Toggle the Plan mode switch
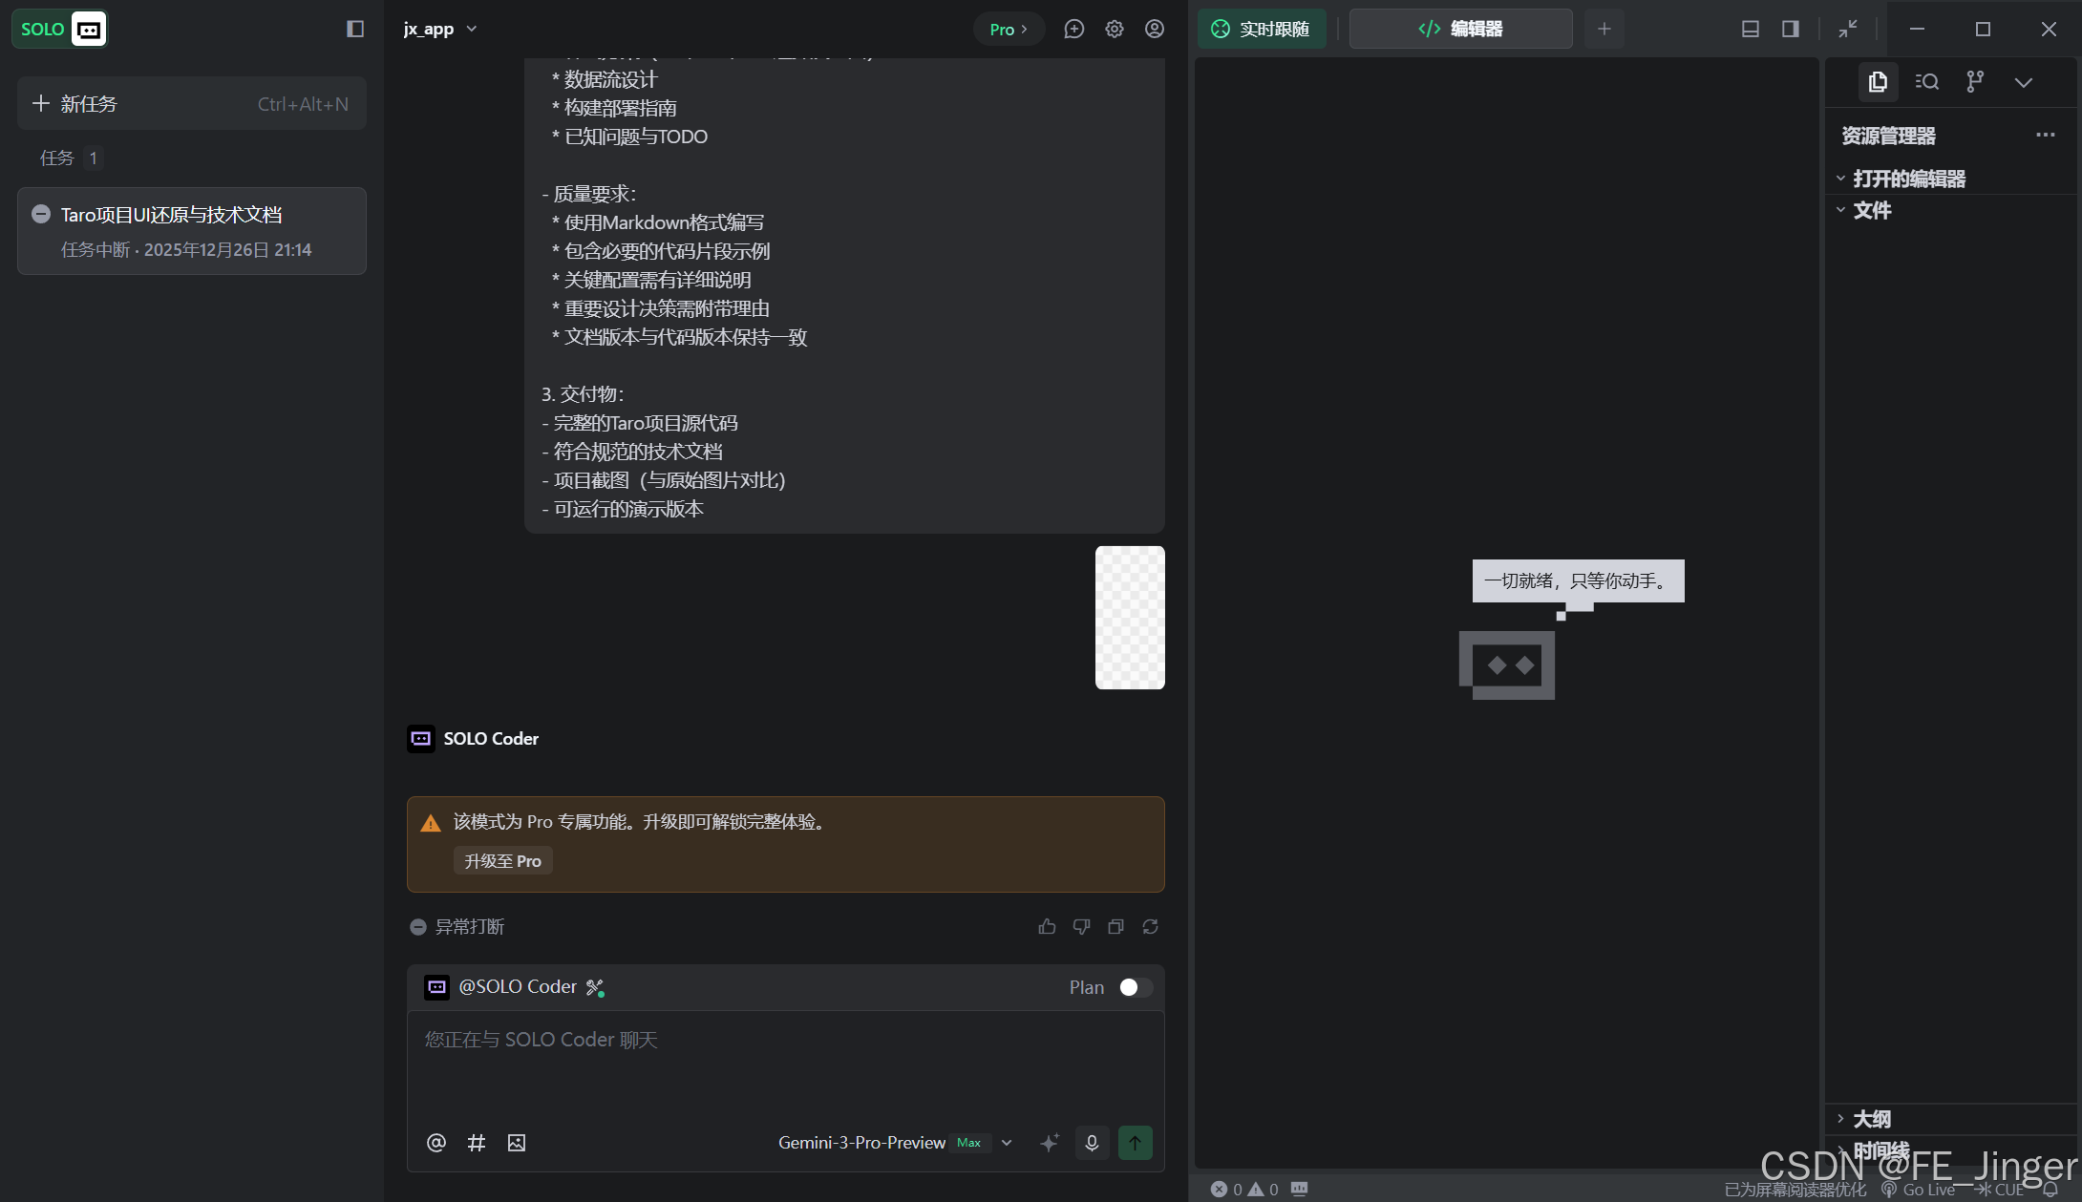This screenshot has width=2082, height=1202. point(1135,987)
